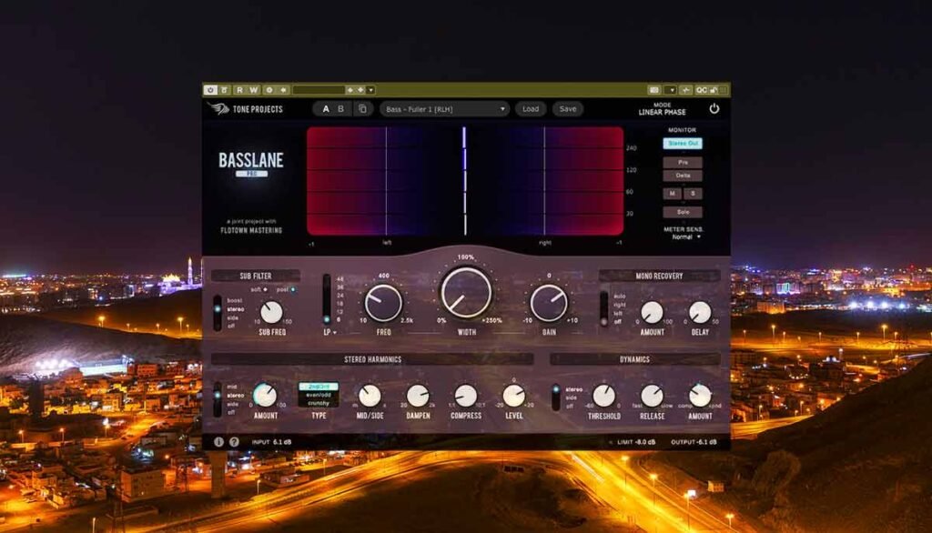Click the Compress knob
This screenshot has width=932, height=533.
tap(465, 395)
